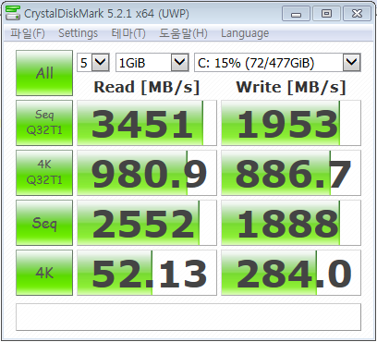Run the plain 4K benchmark

pyautogui.click(x=44, y=273)
